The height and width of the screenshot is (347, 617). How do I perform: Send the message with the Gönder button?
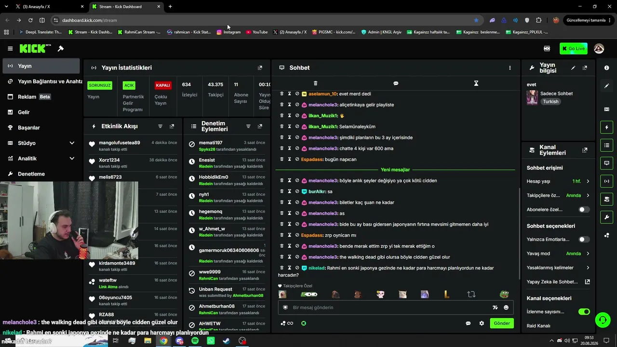pos(501,323)
